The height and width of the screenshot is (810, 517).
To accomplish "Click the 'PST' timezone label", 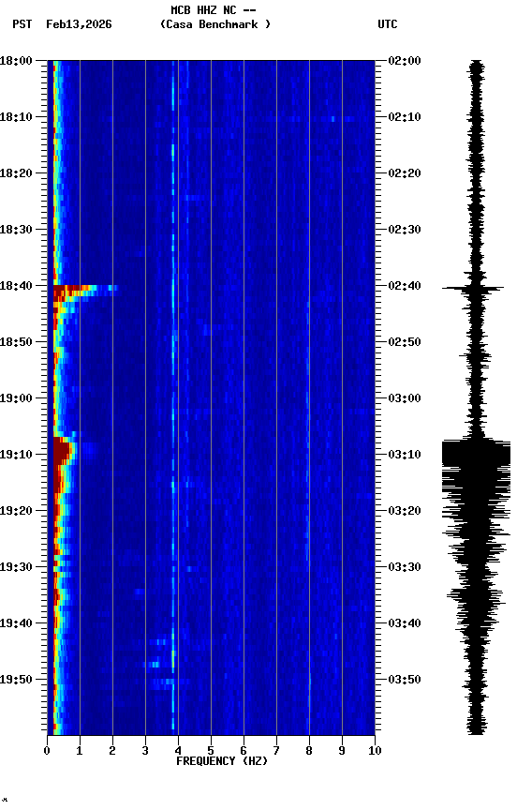I will pos(22,24).
